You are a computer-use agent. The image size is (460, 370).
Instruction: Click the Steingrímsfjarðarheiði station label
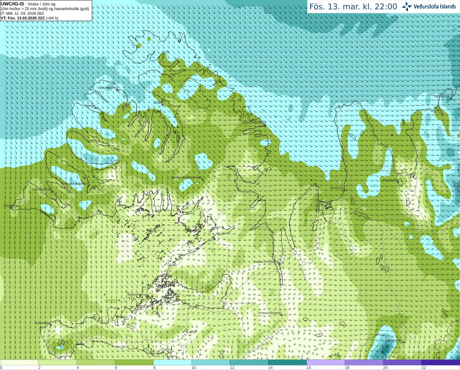pyautogui.click(x=186, y=177)
